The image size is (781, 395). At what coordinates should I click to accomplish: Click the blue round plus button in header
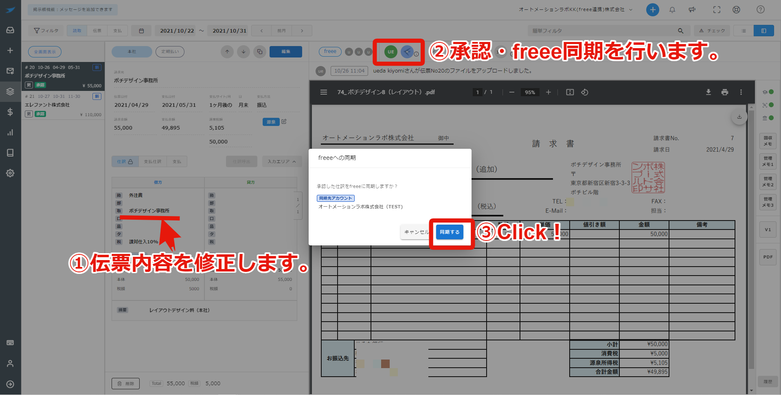pyautogui.click(x=653, y=10)
